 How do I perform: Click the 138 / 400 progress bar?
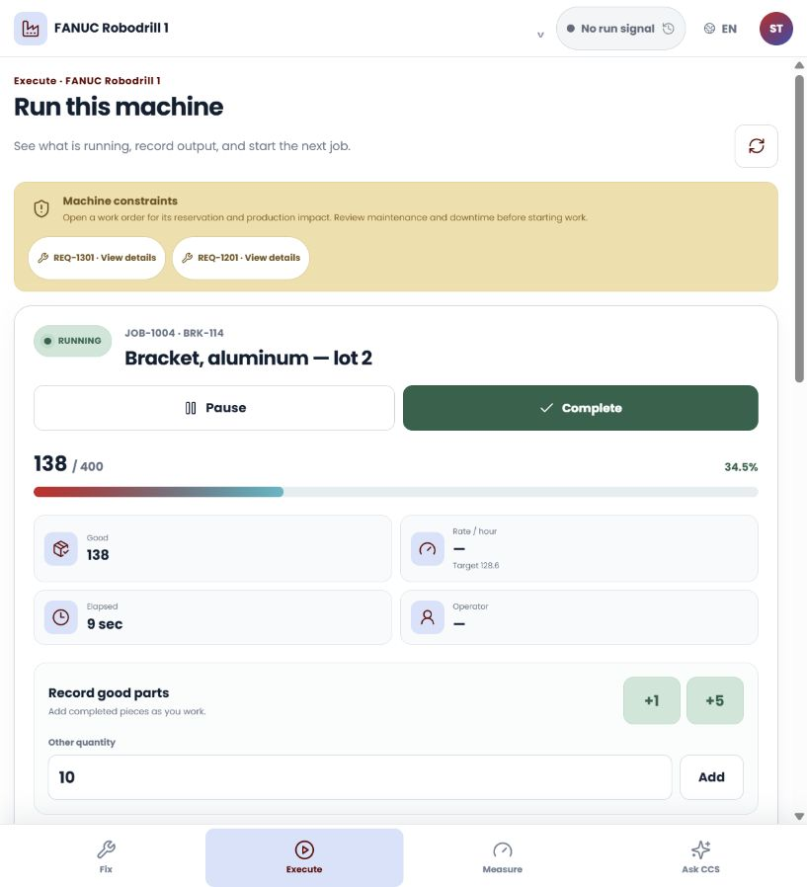click(x=396, y=492)
